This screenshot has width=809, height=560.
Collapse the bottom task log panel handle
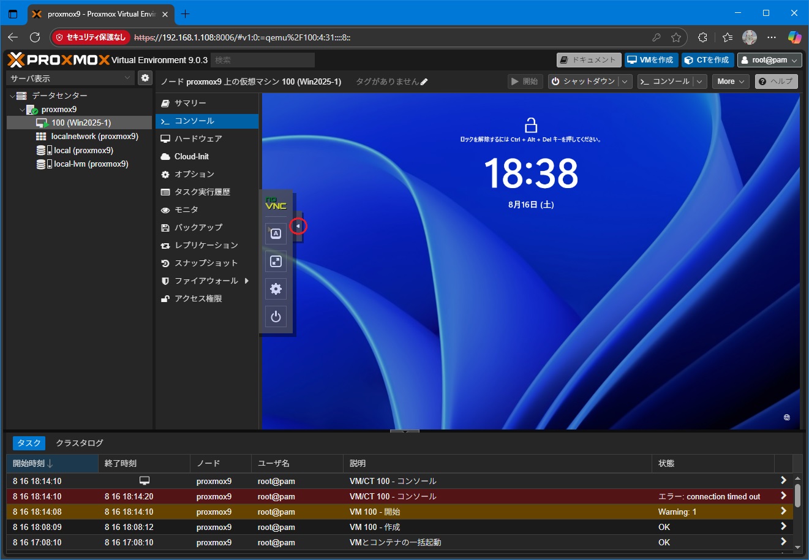pos(404,431)
